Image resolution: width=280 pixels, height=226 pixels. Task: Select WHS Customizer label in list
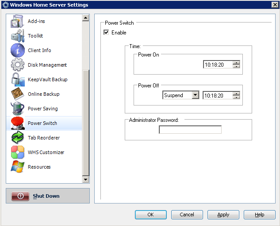(46, 152)
